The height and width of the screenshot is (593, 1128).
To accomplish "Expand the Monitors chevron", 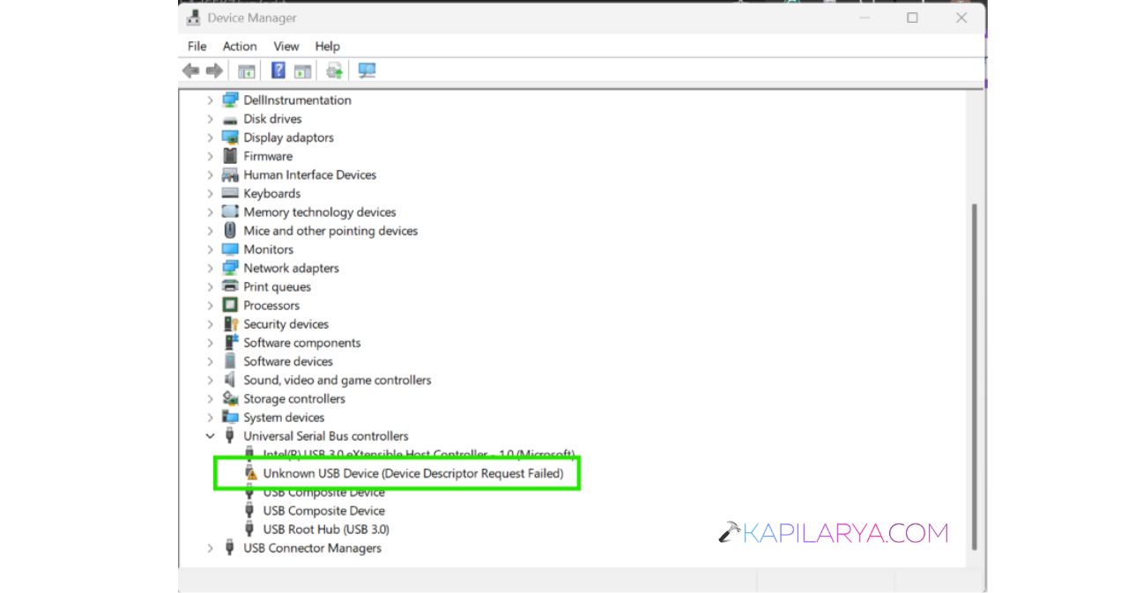I will coord(210,249).
